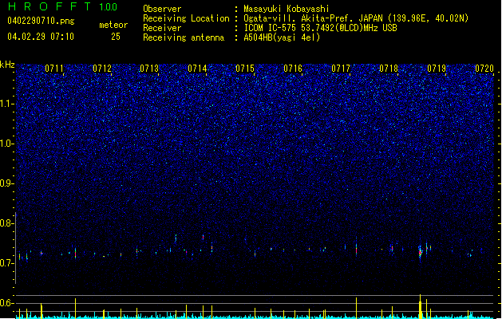Click the Receiving antenna label

pyautogui.click(x=184, y=37)
